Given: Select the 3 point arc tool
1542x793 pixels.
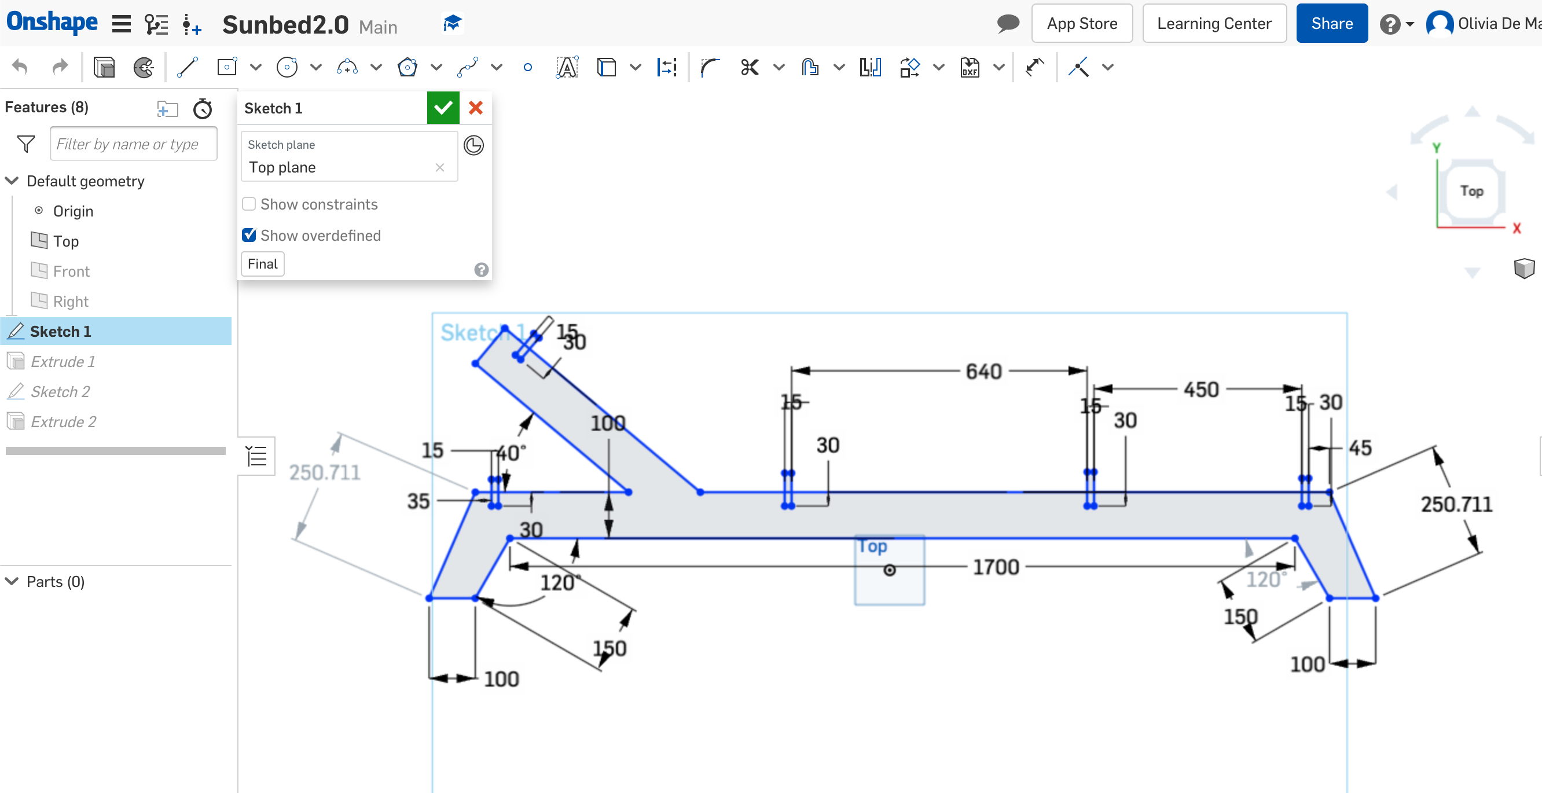Looking at the screenshot, I should click(347, 67).
